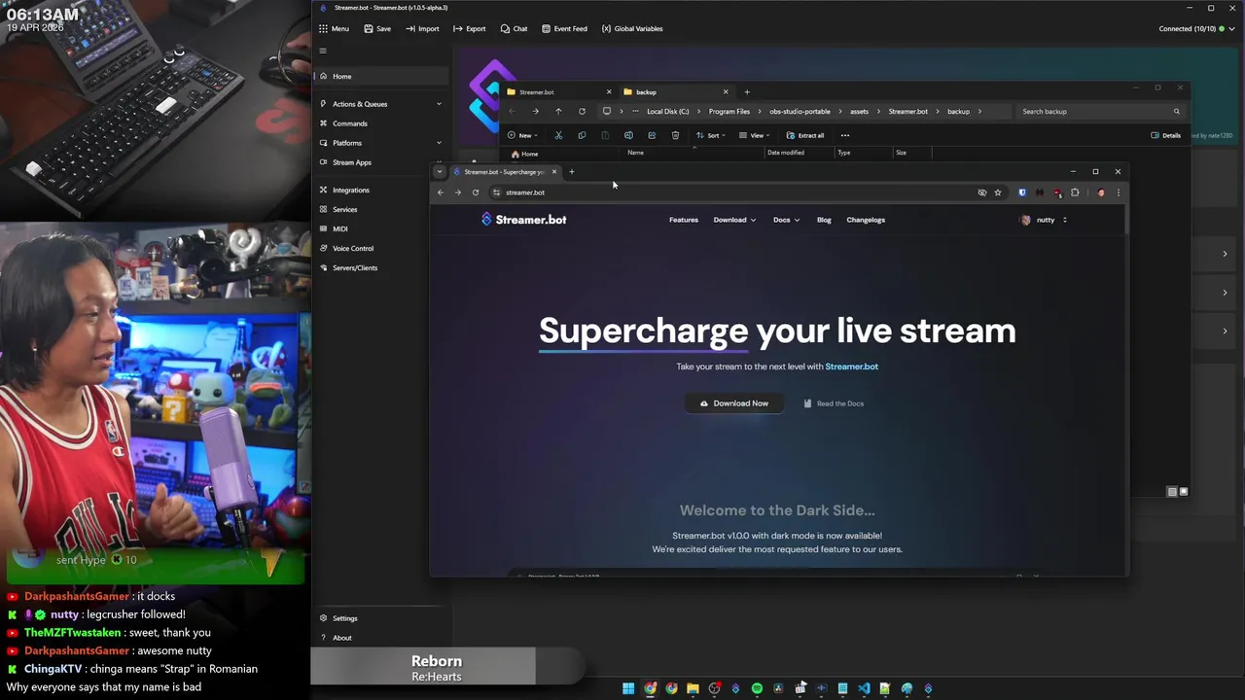The image size is (1245, 700).
Task: Click Import in the Streamer.bot toolbar
Action: 422,28
